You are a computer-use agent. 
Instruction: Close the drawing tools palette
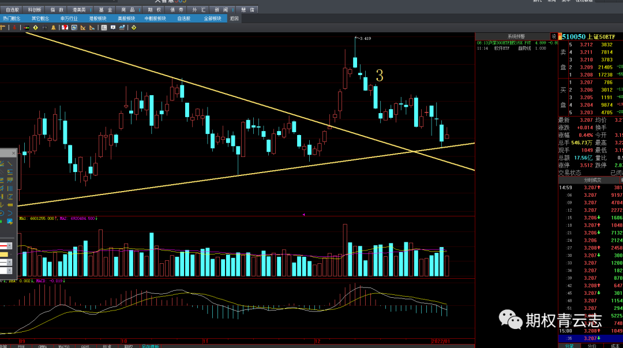(x=13, y=153)
